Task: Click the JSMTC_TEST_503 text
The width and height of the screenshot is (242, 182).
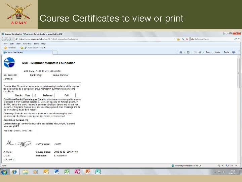Action: (23, 131)
